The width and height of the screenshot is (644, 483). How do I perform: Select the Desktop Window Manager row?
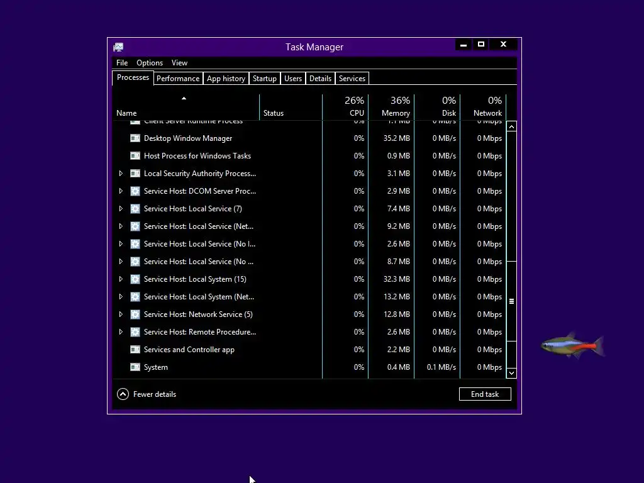coord(309,138)
